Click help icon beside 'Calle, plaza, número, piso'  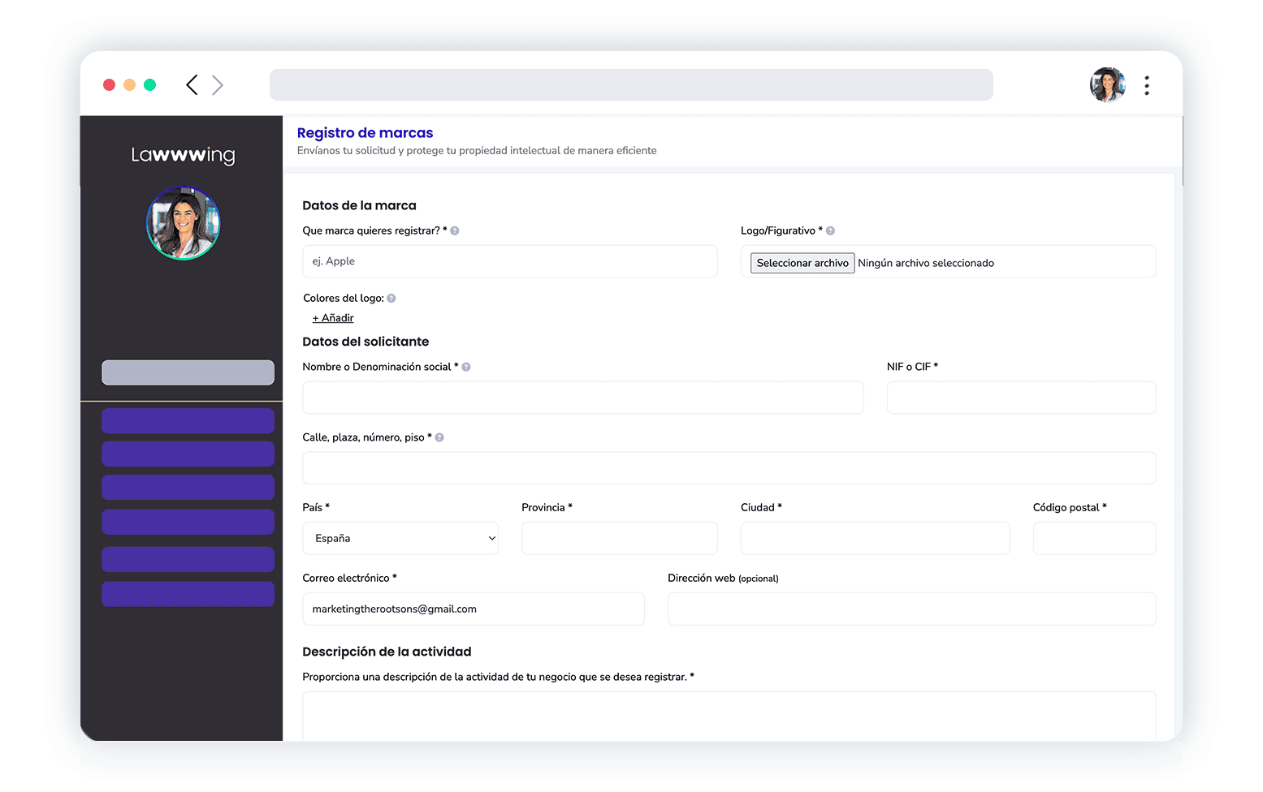(439, 437)
